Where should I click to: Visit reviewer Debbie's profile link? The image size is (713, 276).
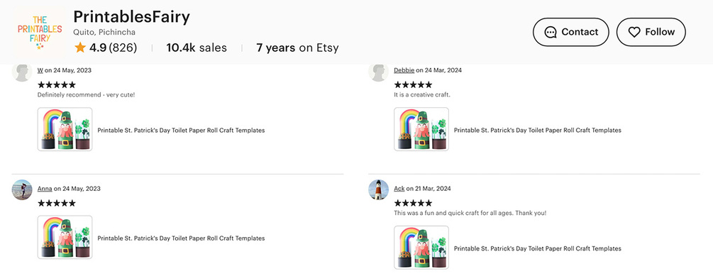(x=404, y=70)
